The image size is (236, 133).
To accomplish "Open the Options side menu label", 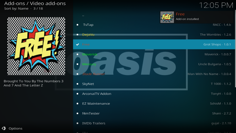I will click(15, 129).
